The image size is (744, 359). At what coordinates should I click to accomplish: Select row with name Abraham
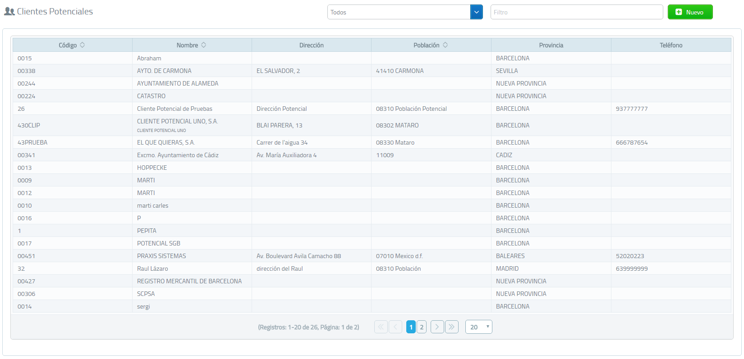(x=372, y=58)
